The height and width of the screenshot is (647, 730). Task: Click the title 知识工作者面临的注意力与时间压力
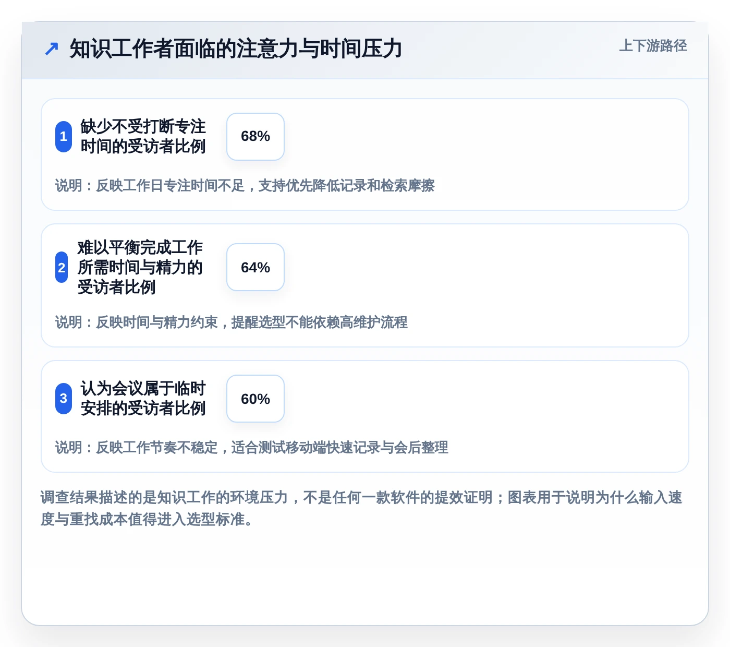236,49
